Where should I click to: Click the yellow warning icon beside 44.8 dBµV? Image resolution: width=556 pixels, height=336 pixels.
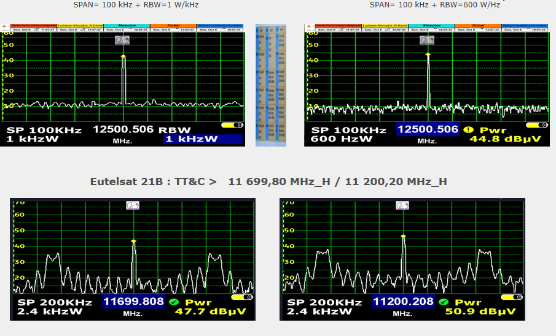[x=468, y=129]
